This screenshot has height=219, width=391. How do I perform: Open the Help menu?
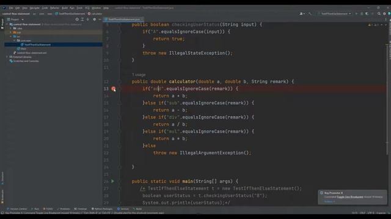coord(106,8)
